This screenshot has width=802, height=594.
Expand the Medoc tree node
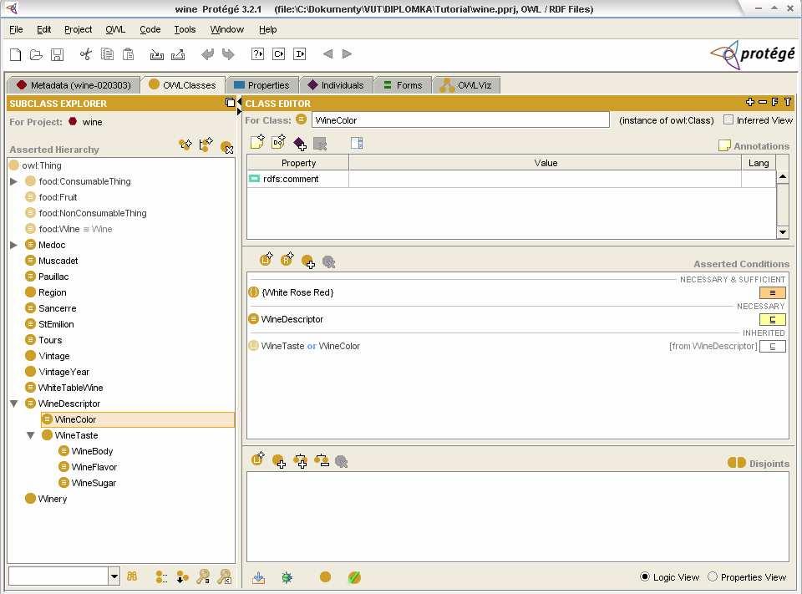coord(14,245)
